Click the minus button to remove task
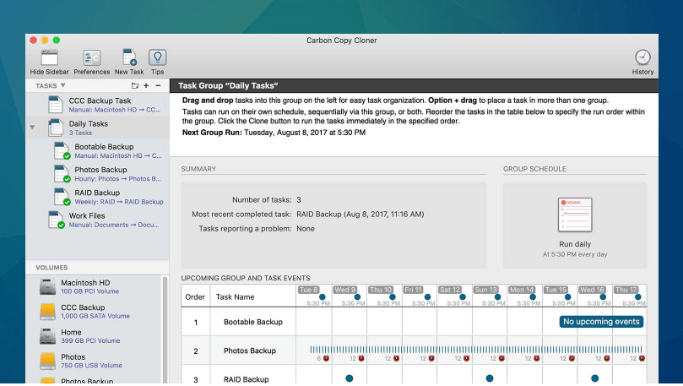 pyautogui.click(x=158, y=86)
